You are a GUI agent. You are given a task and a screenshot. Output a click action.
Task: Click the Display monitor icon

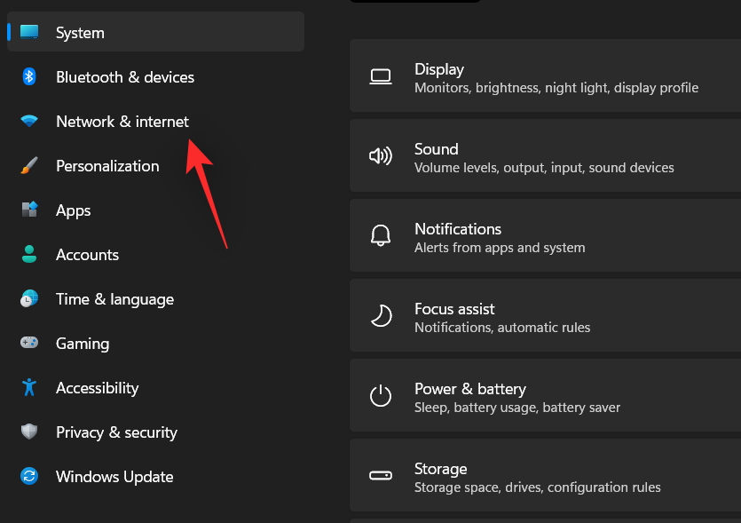[x=381, y=76]
